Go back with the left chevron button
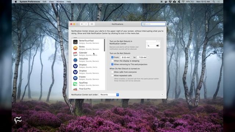 point(82,24)
